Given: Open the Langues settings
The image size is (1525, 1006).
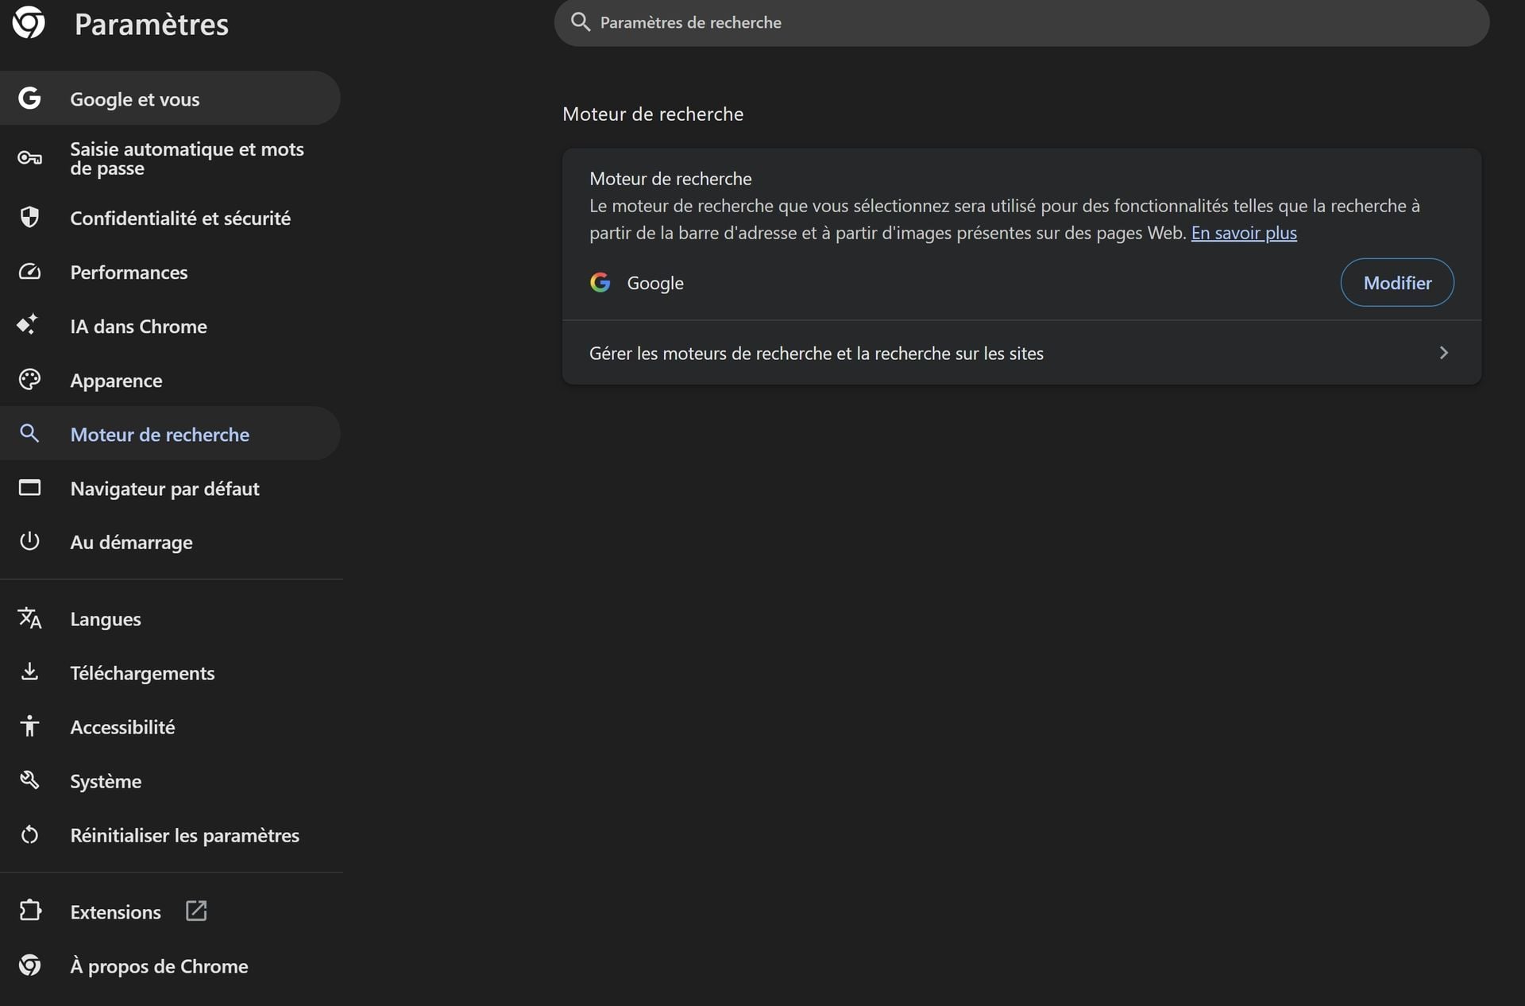Looking at the screenshot, I should (x=170, y=618).
